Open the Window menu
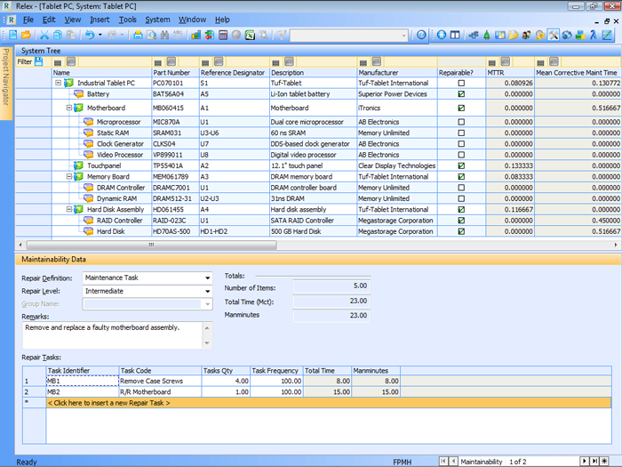622x467 pixels. click(x=192, y=20)
